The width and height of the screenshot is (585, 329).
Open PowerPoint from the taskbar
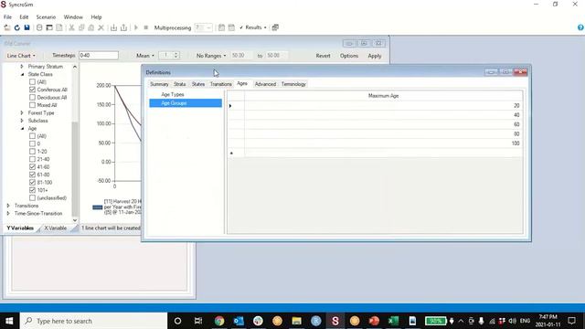[374, 321]
